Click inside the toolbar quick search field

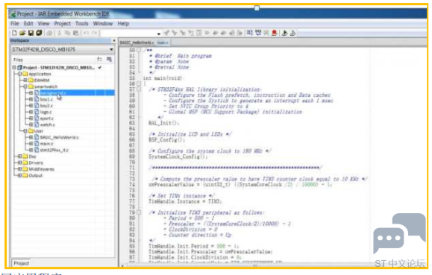click(128, 34)
